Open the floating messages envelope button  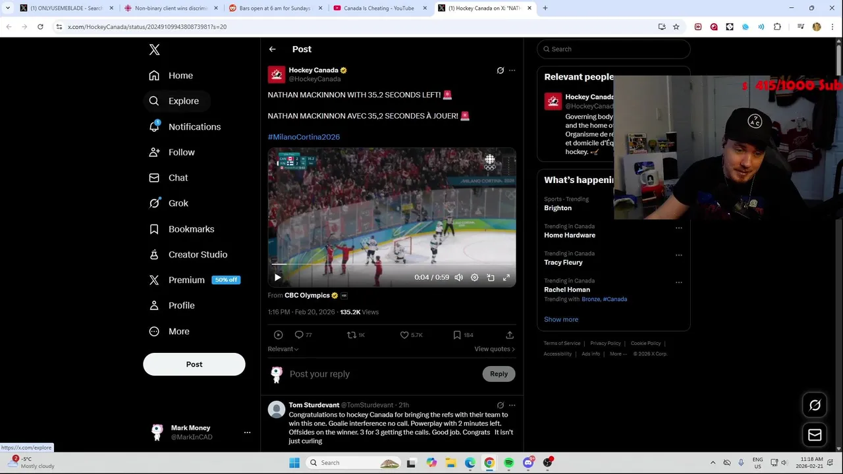815,435
